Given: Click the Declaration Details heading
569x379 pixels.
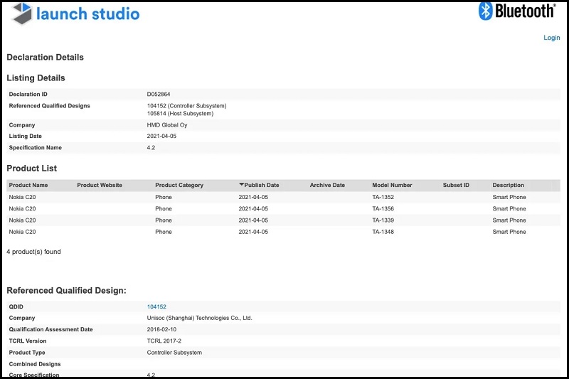Looking at the screenshot, I should tap(46, 58).
